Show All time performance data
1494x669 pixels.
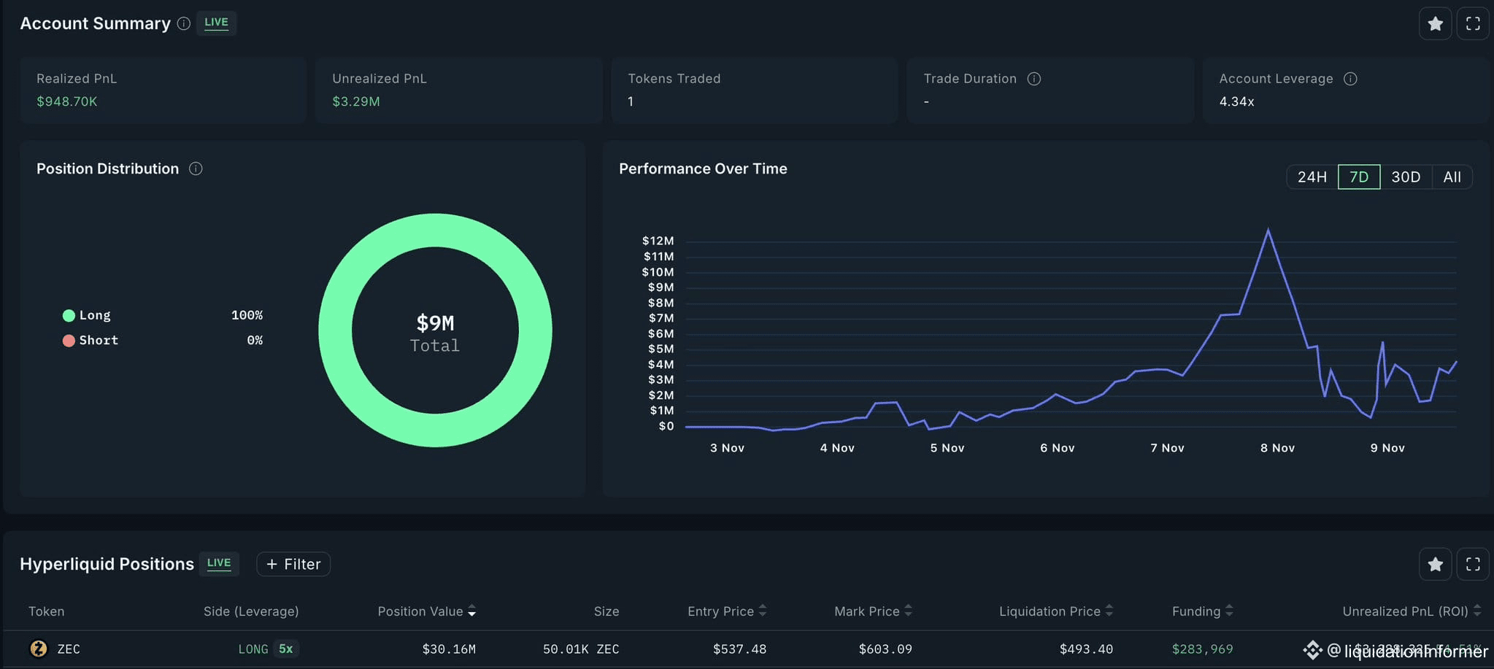coord(1452,177)
